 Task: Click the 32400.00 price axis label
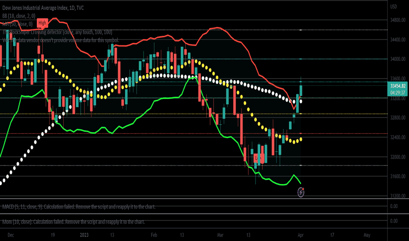398,137
